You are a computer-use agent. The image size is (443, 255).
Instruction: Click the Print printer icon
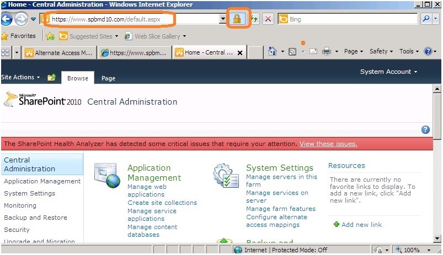click(x=326, y=51)
